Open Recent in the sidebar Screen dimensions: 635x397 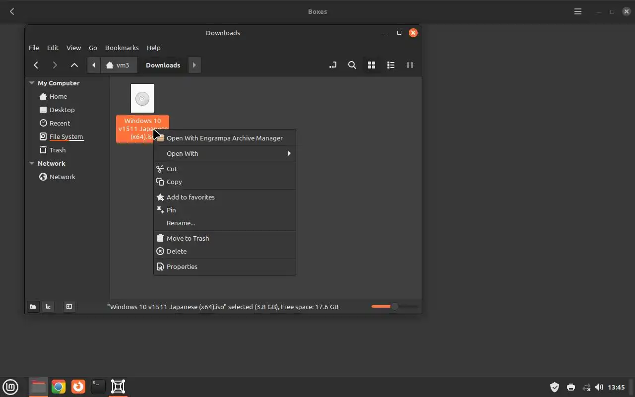coord(60,123)
